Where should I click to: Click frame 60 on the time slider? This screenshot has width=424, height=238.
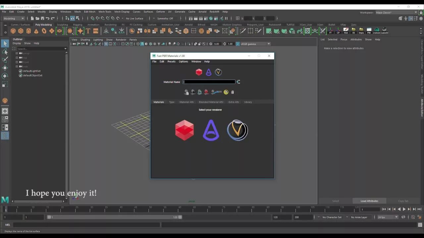[x=180, y=210]
